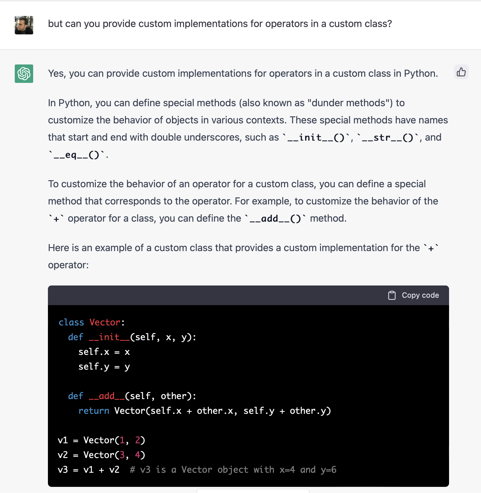Click the gray v3 comment in code

(x=233, y=470)
